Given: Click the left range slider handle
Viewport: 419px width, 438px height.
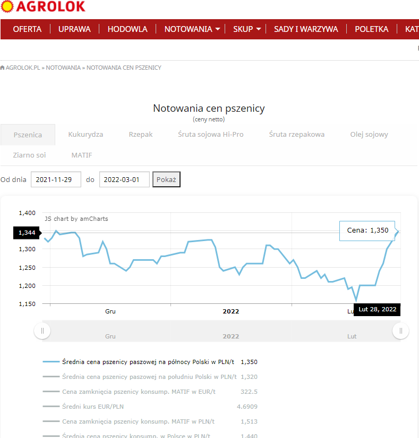Looking at the screenshot, I should pyautogui.click(x=42, y=331).
